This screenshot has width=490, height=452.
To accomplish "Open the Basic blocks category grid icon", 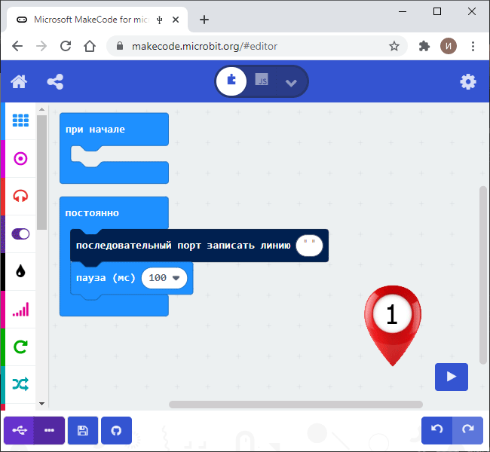I will [x=20, y=121].
